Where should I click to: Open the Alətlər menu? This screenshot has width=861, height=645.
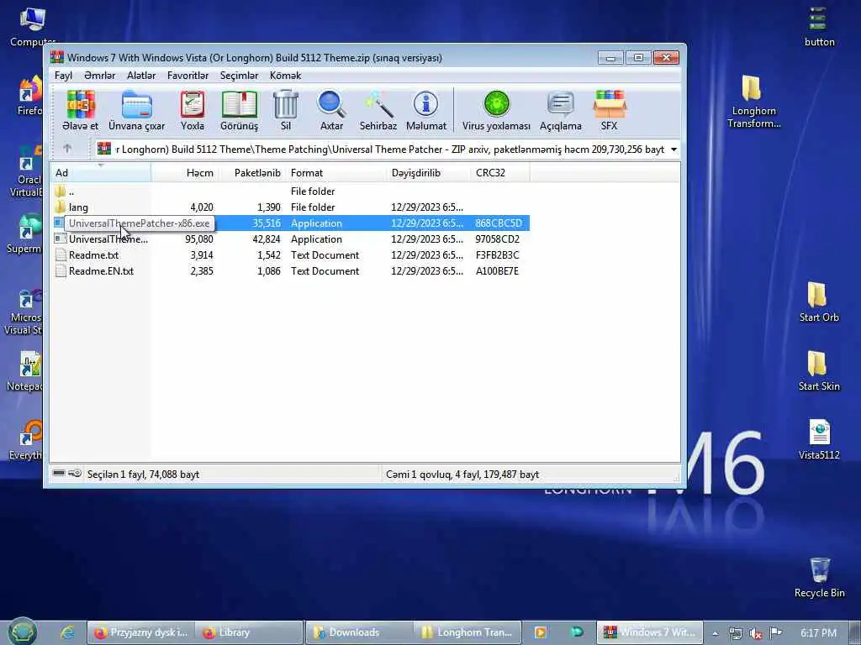tap(141, 76)
